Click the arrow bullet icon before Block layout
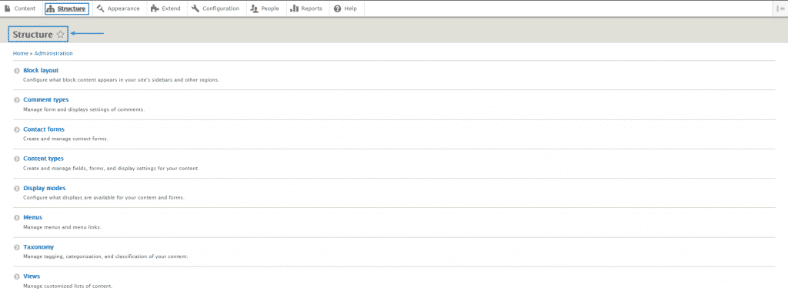Viewport: 788px width, 298px height. (17, 71)
